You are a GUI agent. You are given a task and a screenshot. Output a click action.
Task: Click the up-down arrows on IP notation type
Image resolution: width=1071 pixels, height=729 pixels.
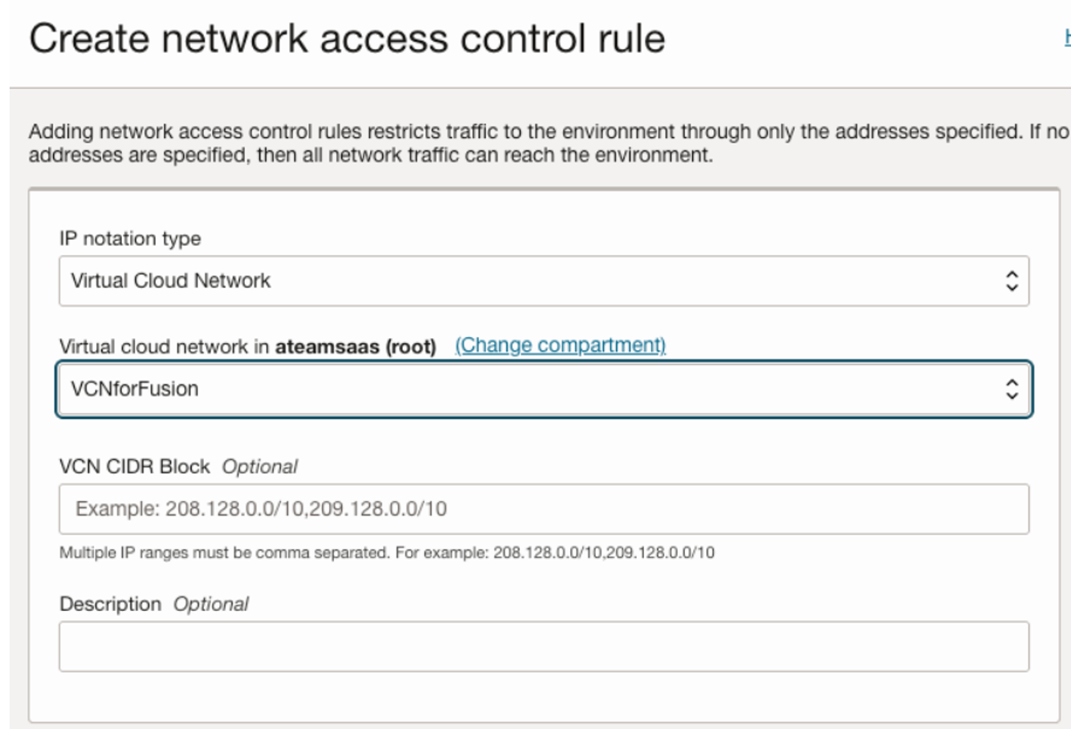tap(1012, 281)
